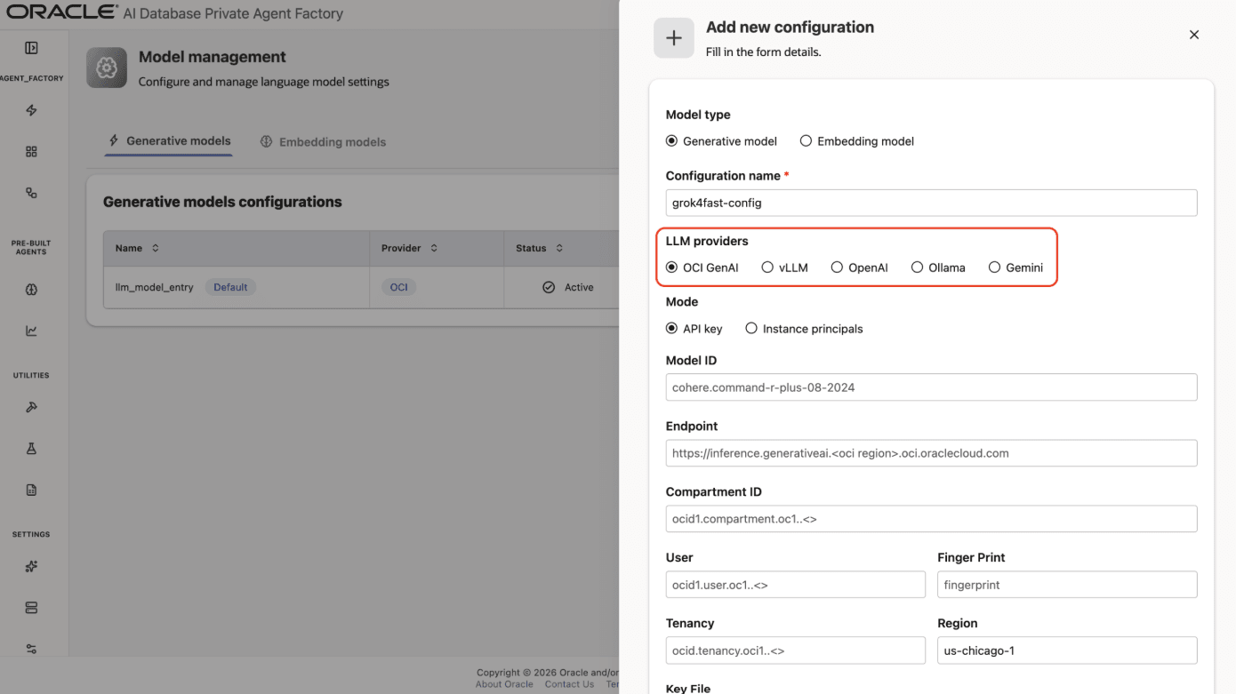The width and height of the screenshot is (1236, 694).
Task: Open the flask icon under Utilities
Action: [x=31, y=449]
